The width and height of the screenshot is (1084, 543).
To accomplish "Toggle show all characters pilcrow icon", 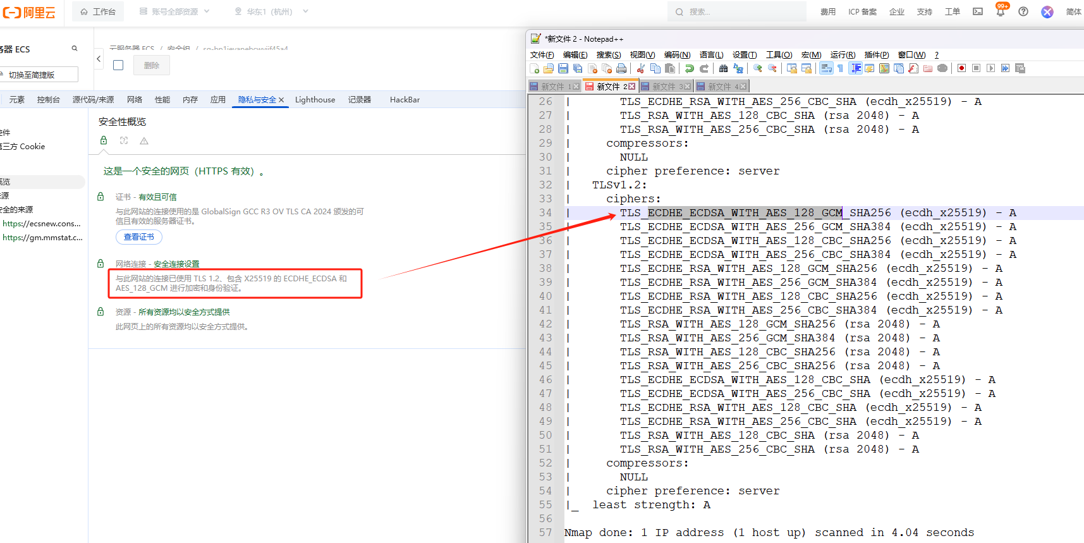I will (x=840, y=68).
